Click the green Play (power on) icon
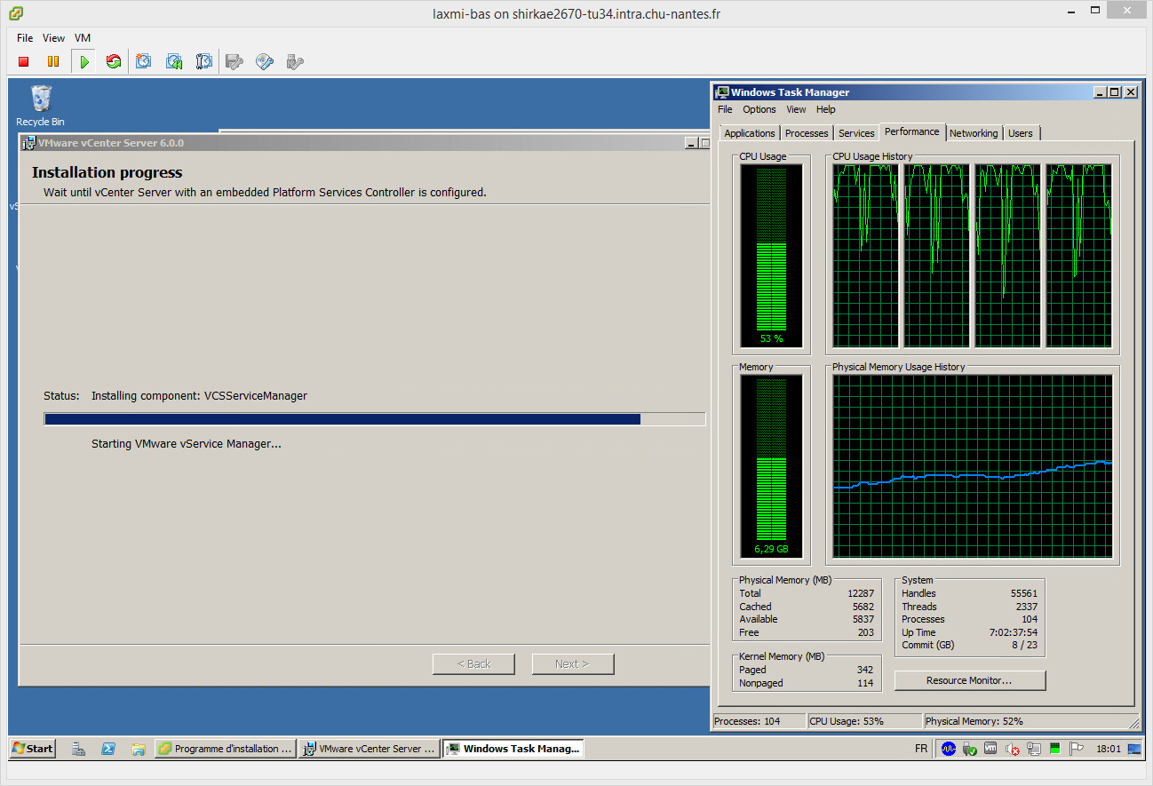This screenshot has width=1153, height=786. coord(83,61)
